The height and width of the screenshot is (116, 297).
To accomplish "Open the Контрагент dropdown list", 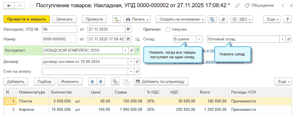I will coord(125,50).
